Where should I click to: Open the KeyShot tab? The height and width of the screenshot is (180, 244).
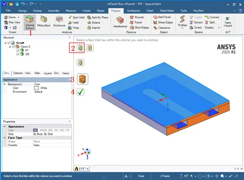click(x=198, y=11)
